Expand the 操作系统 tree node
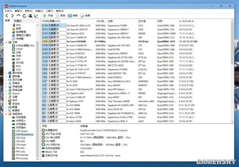Viewport: 239px width, 167px height. 6,73
